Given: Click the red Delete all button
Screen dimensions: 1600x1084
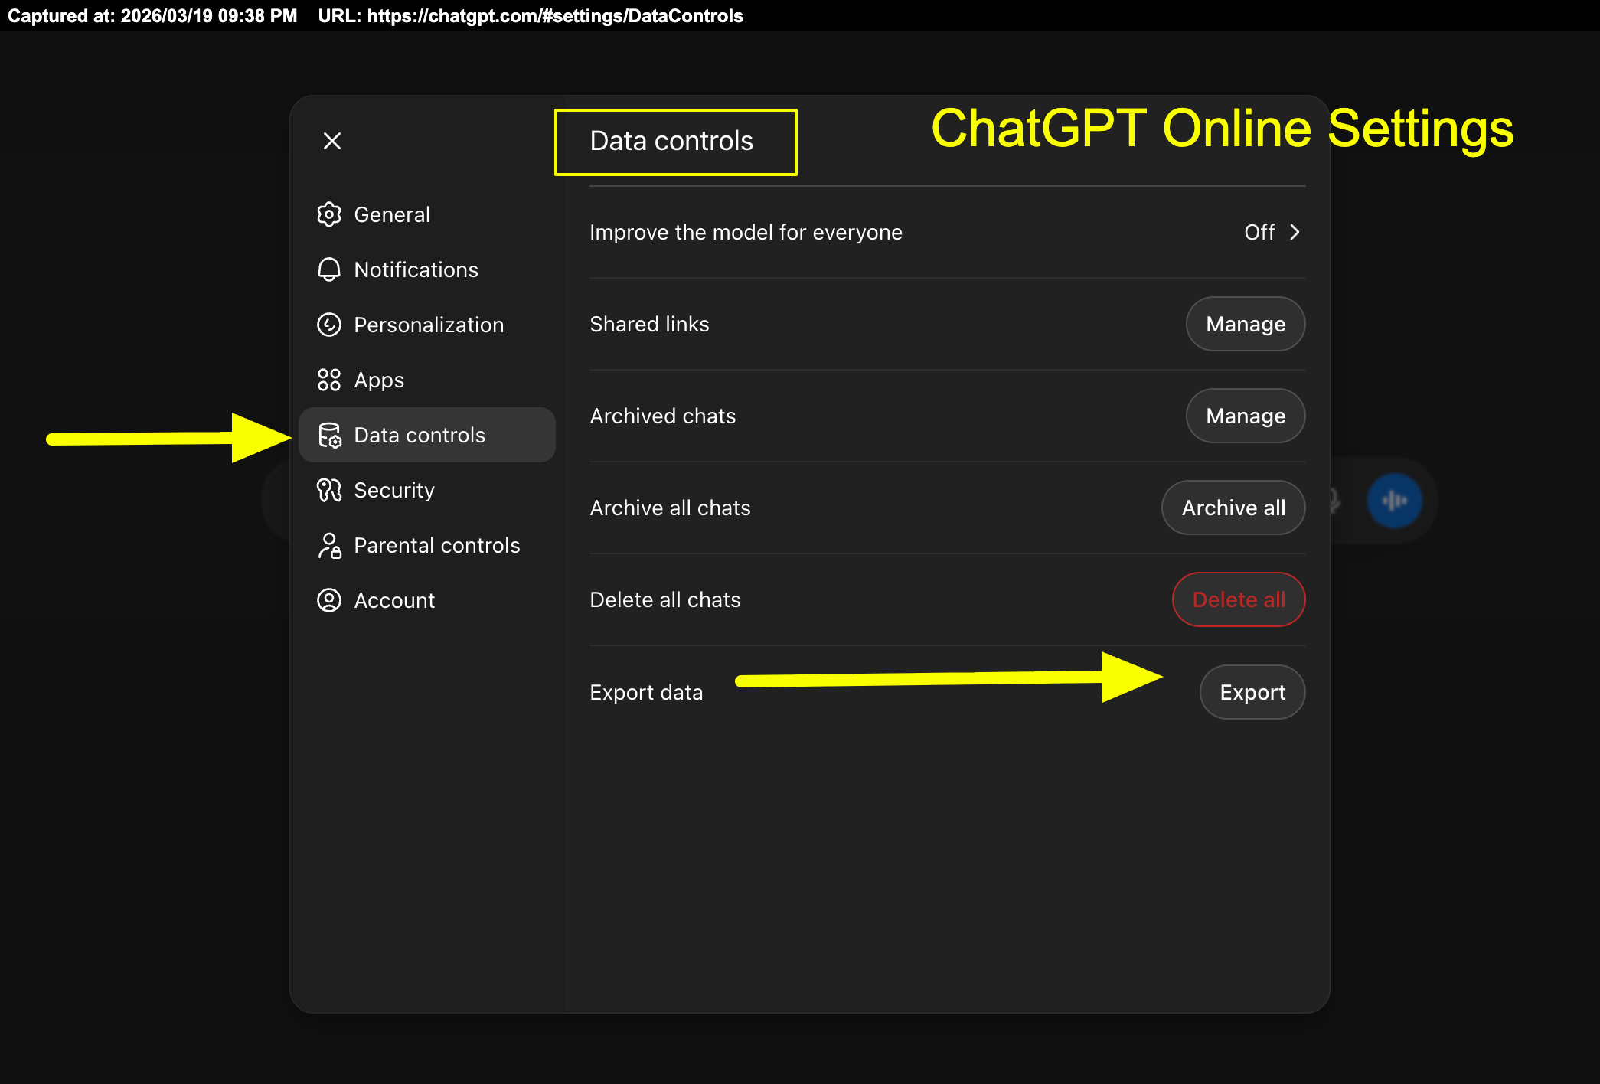Looking at the screenshot, I should pyautogui.click(x=1239, y=599).
